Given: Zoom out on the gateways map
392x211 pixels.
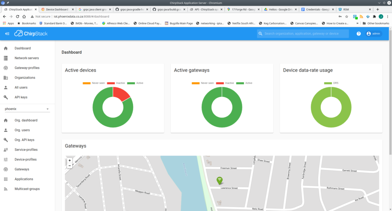Looking at the screenshot, I should point(70,165).
